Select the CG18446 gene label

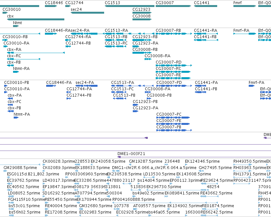click(x=54, y=3)
